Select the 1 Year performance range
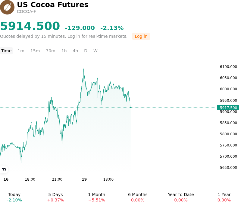241x206 pixels. [x=224, y=197]
